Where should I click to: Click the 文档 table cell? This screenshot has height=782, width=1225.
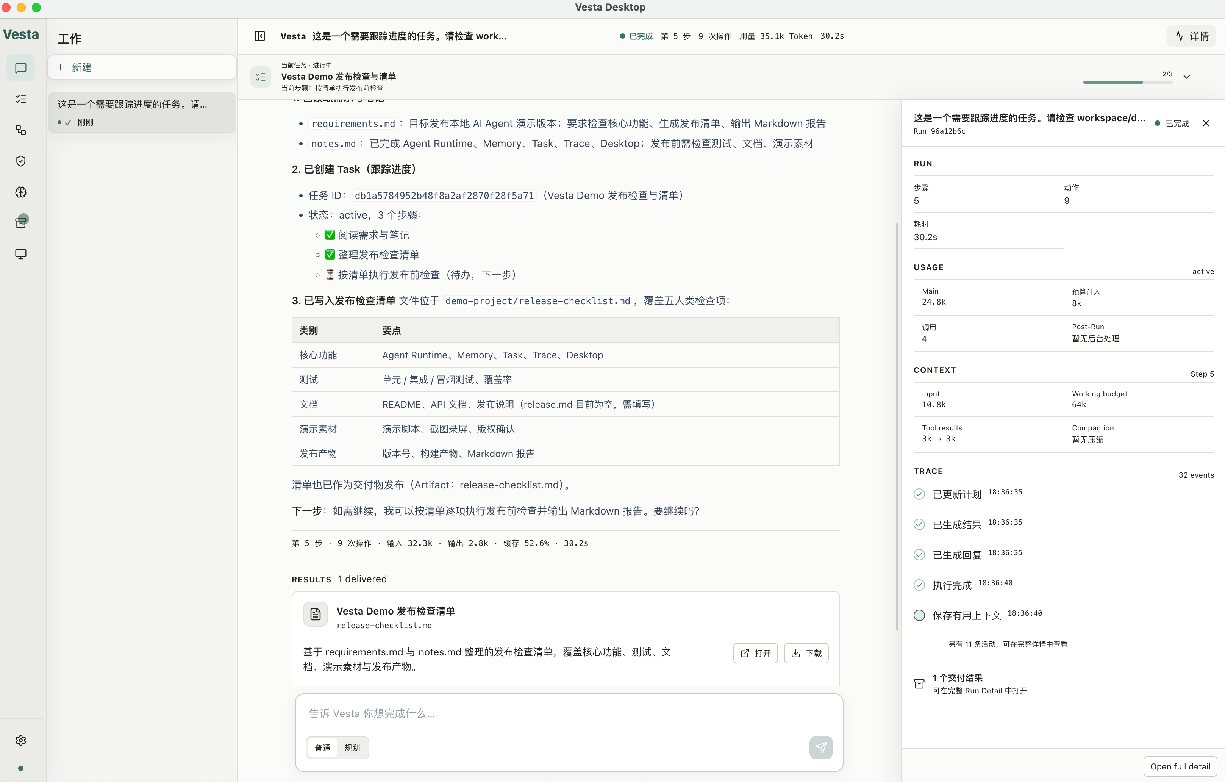pos(333,405)
